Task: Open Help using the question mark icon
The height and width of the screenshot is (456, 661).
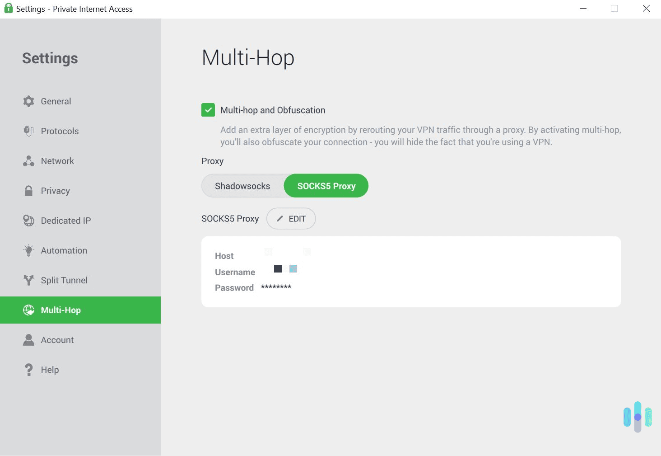Action: point(28,370)
